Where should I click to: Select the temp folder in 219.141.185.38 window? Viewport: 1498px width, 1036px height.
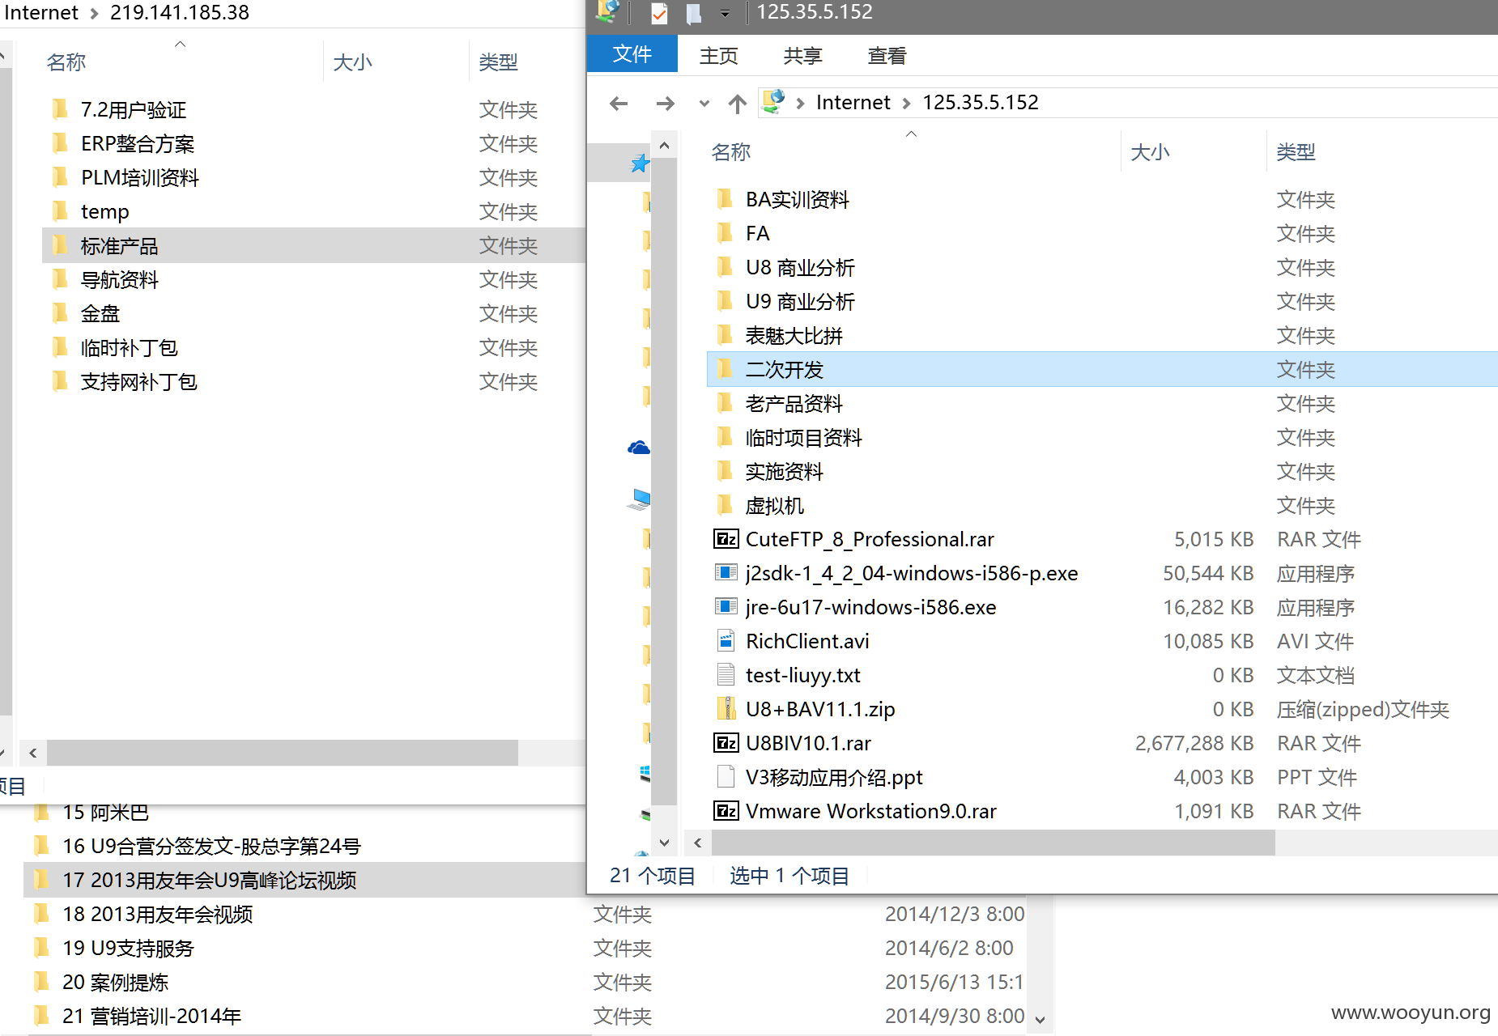click(104, 212)
